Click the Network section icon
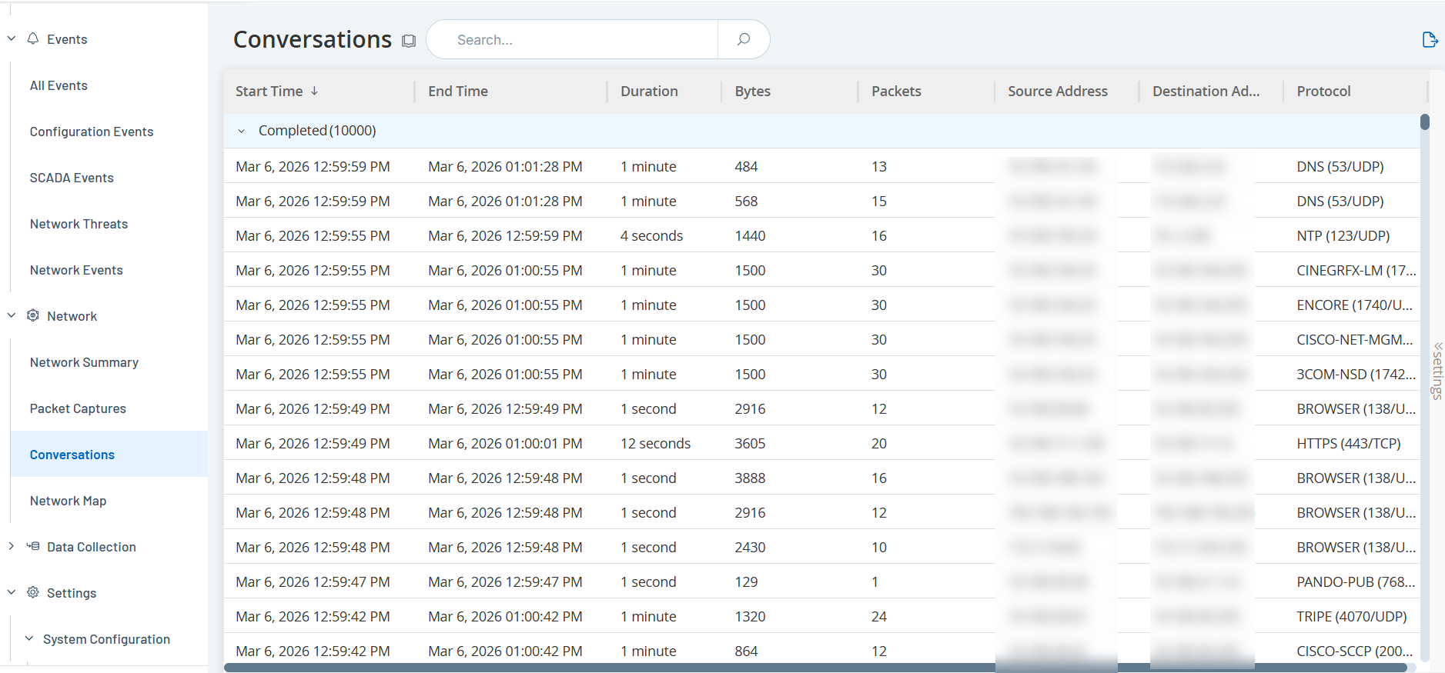Screen dimensions: 1445x673 point(33,315)
